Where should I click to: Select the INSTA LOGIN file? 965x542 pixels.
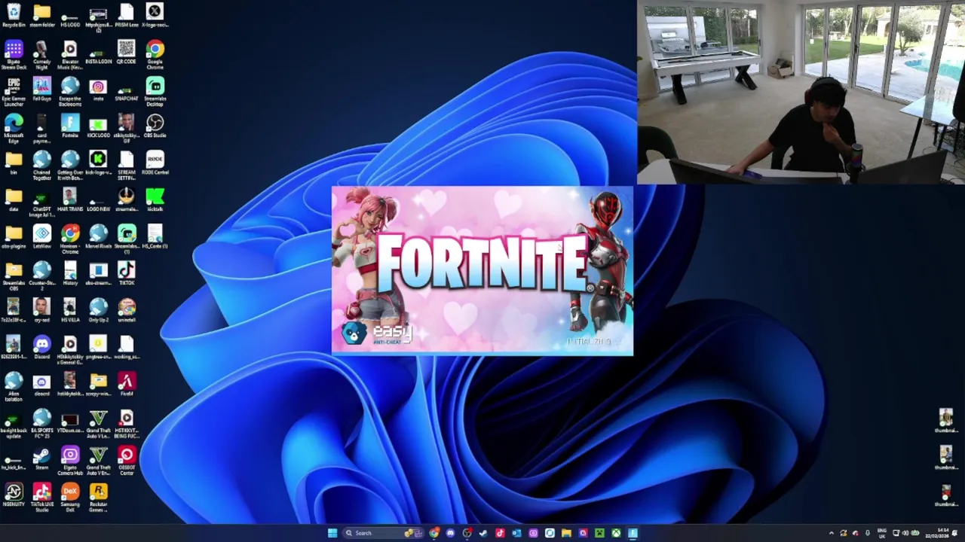click(98, 55)
